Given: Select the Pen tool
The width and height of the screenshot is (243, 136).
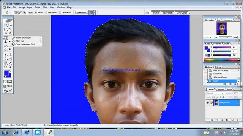Looking at the screenshot, I should tap(6, 58).
